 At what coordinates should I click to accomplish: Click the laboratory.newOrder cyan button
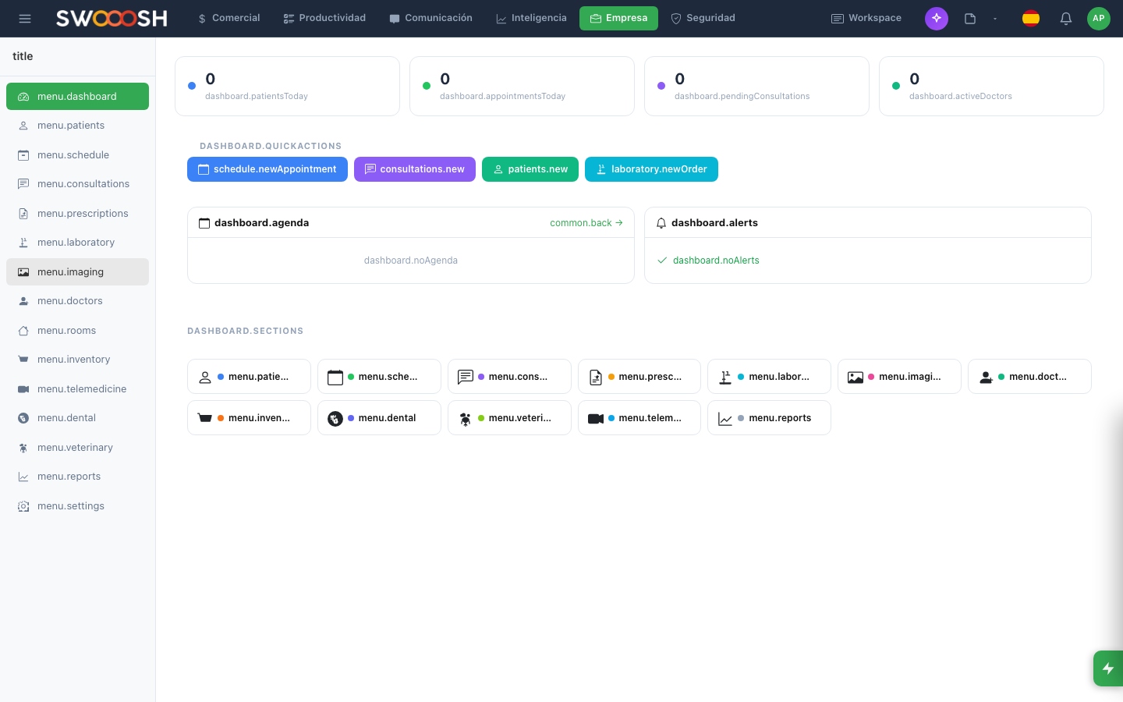651,169
